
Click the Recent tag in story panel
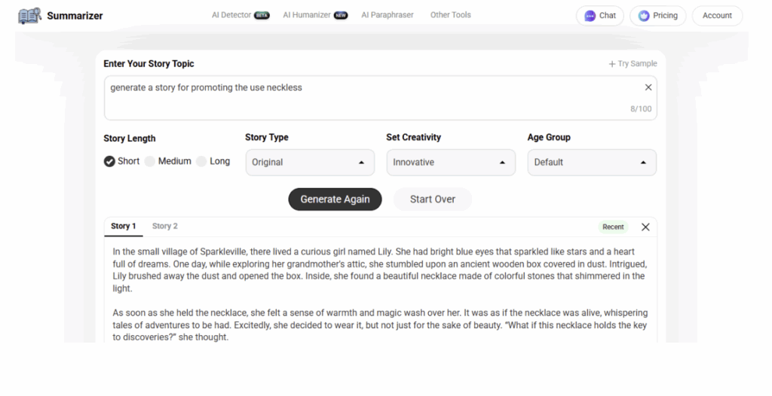pos(613,227)
